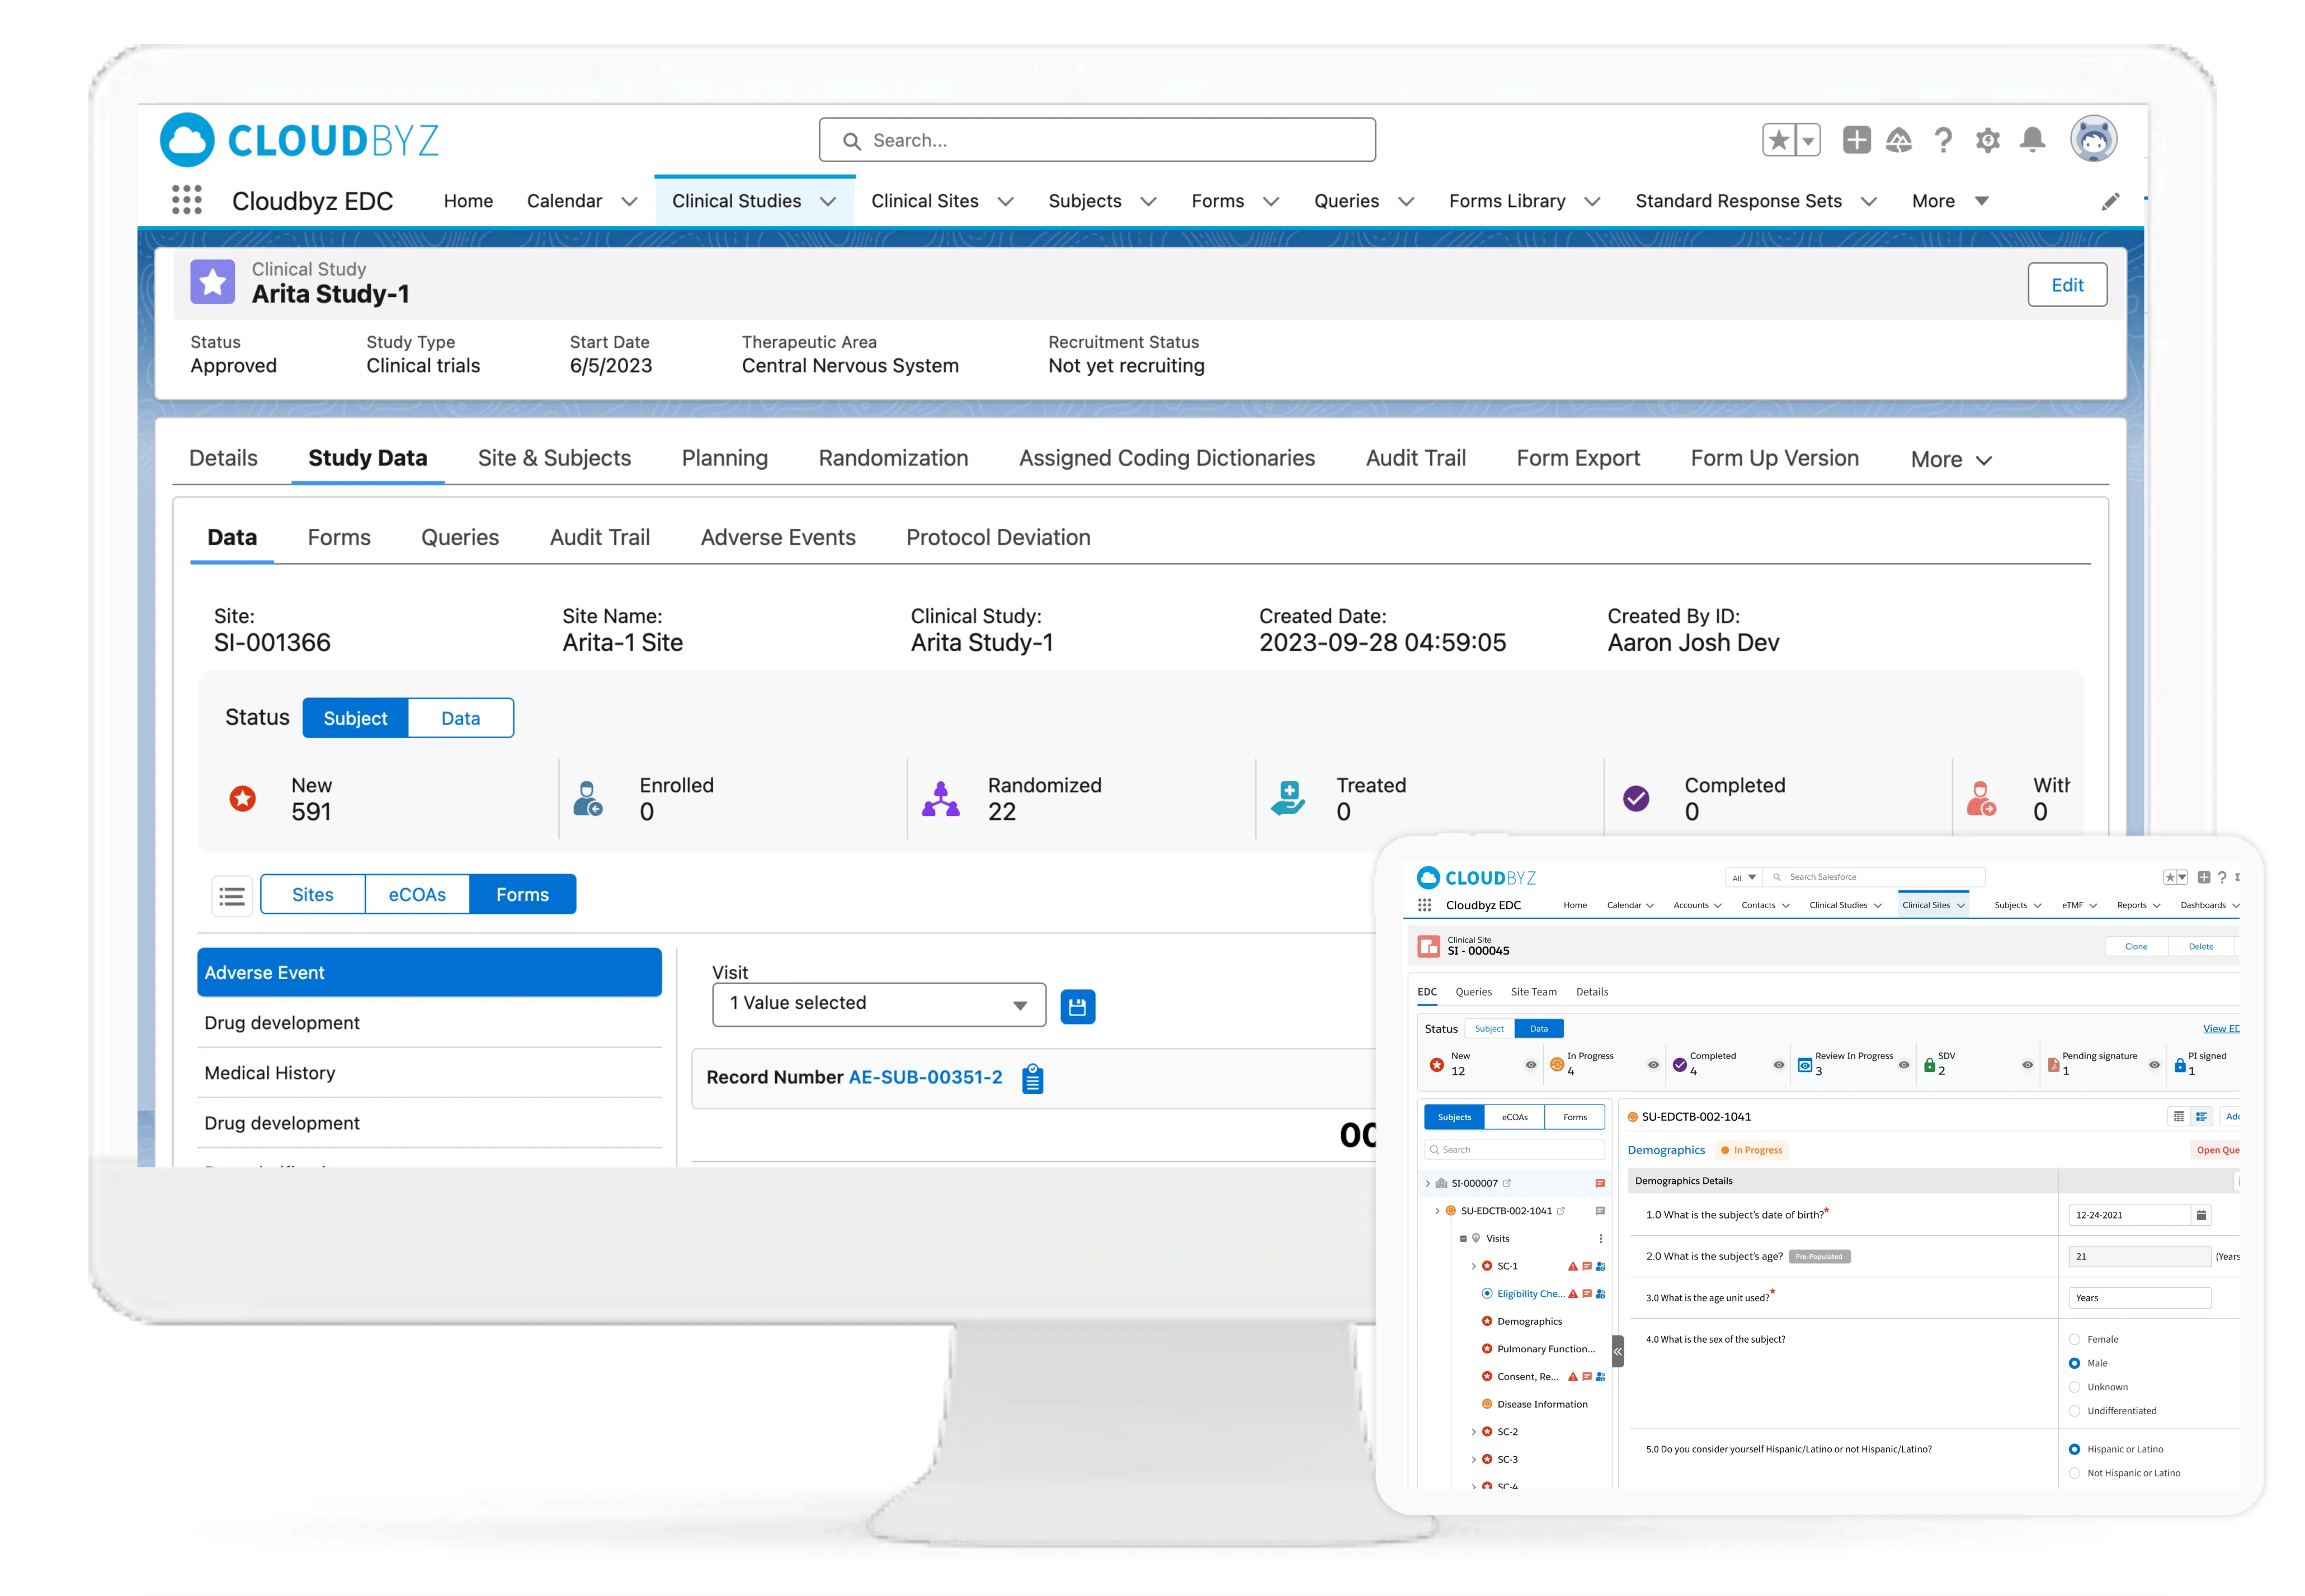Collapse the subject tree panel with double-arrow handle
This screenshot has width=2305, height=1596.
coord(1617,1351)
